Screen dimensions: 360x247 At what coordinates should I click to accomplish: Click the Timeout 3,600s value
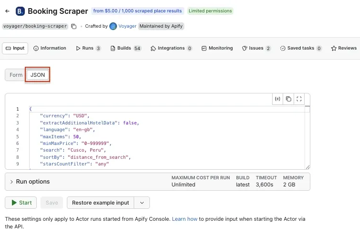[x=265, y=185]
